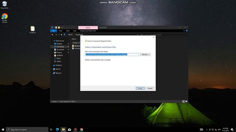Select Network in the navigation pane

pos(58,73)
